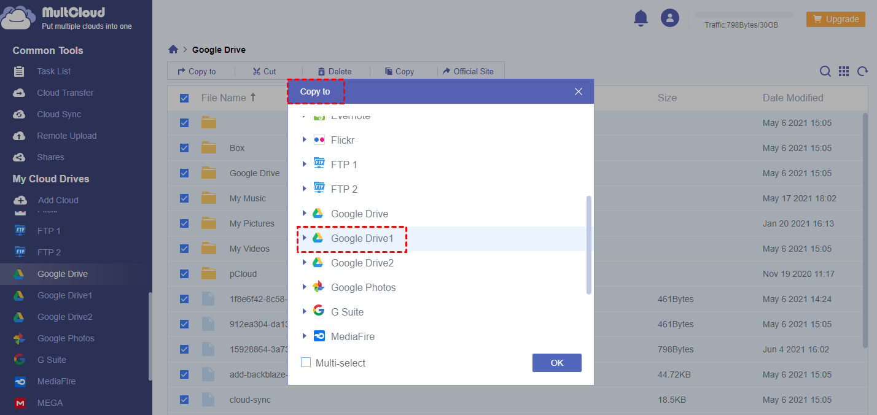Click Copy to in toolbar
The image size is (877, 415).
tap(197, 71)
